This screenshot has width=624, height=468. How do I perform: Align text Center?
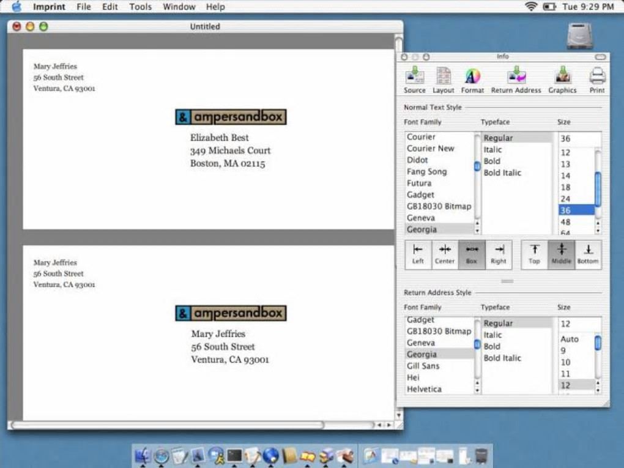[x=445, y=254]
